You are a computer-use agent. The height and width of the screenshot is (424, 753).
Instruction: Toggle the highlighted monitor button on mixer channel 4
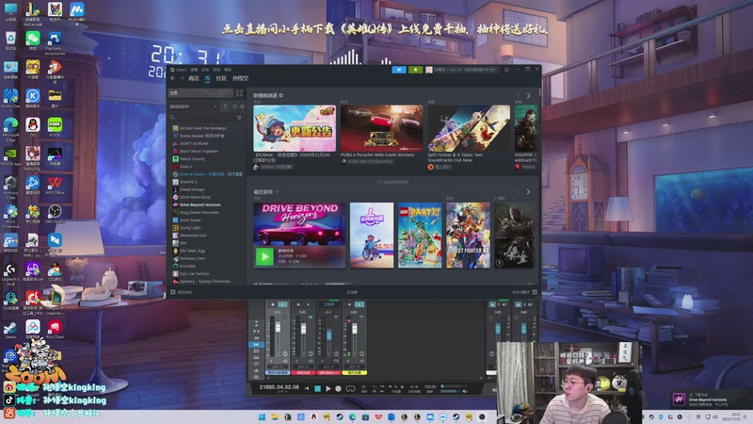360,304
